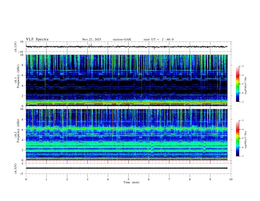Click the "-5" tick on ch.3(V) axis
This screenshot has width=260, height=201.
click(22, 174)
